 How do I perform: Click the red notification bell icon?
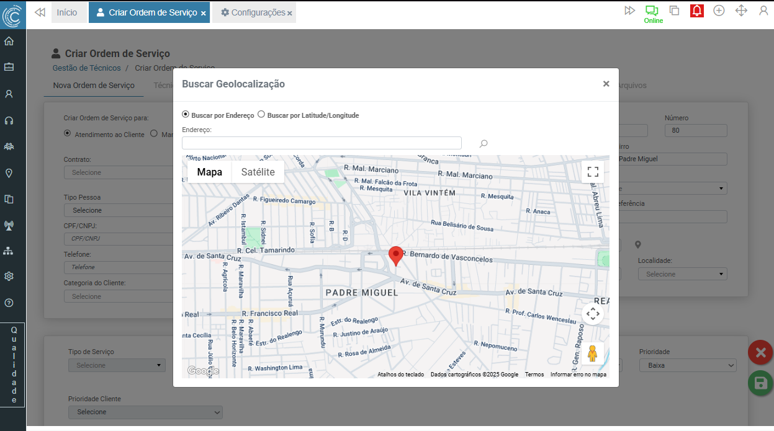tap(697, 11)
